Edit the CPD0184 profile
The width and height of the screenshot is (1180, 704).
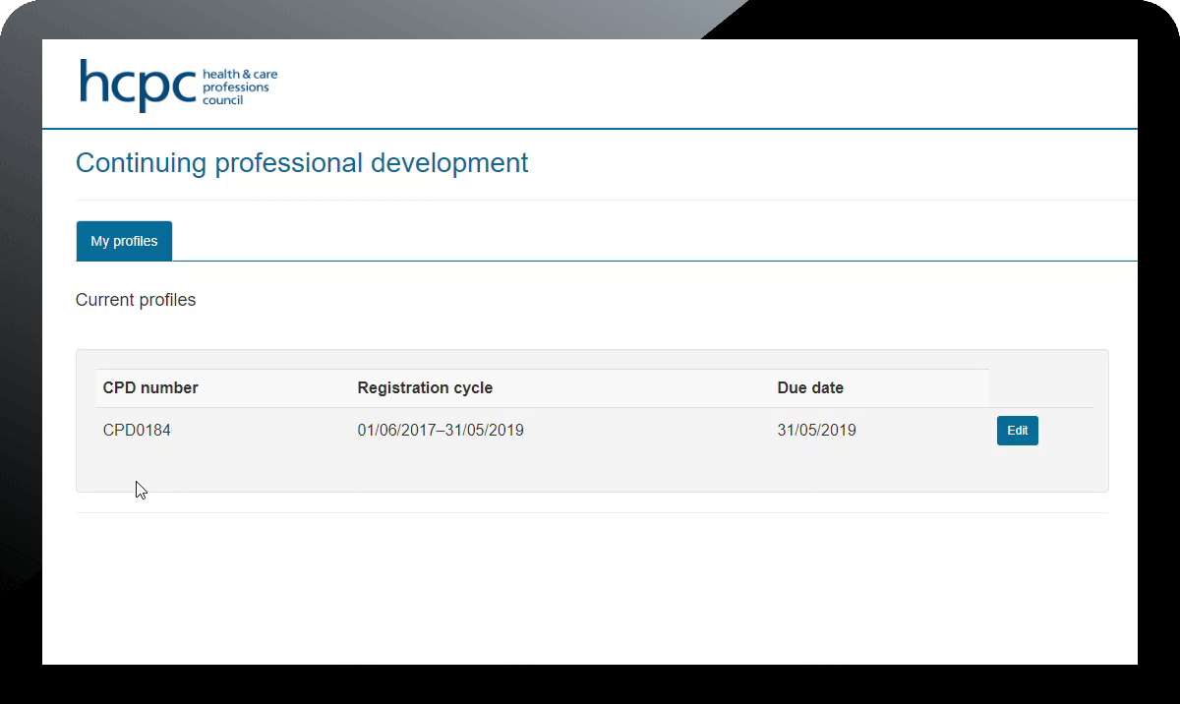tap(1018, 431)
